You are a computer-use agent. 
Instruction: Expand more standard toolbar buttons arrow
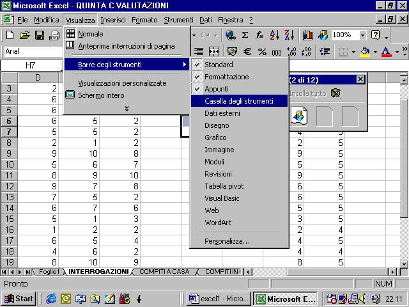[386, 36]
